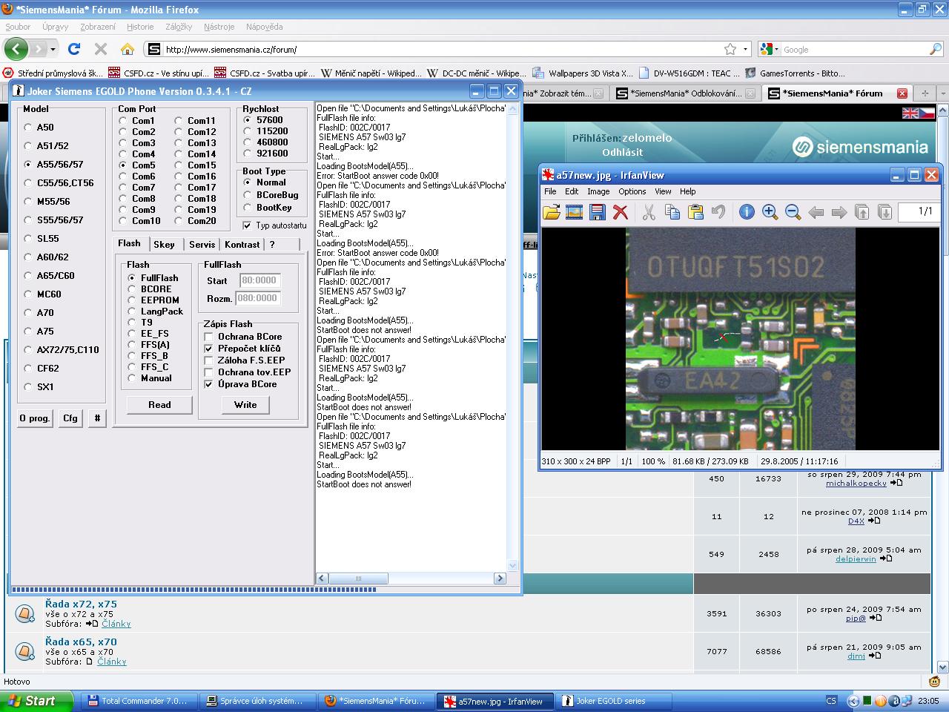Click the Paste icon in IrfanView toolbar
Viewport: 949px width, 712px height.
tap(695, 212)
